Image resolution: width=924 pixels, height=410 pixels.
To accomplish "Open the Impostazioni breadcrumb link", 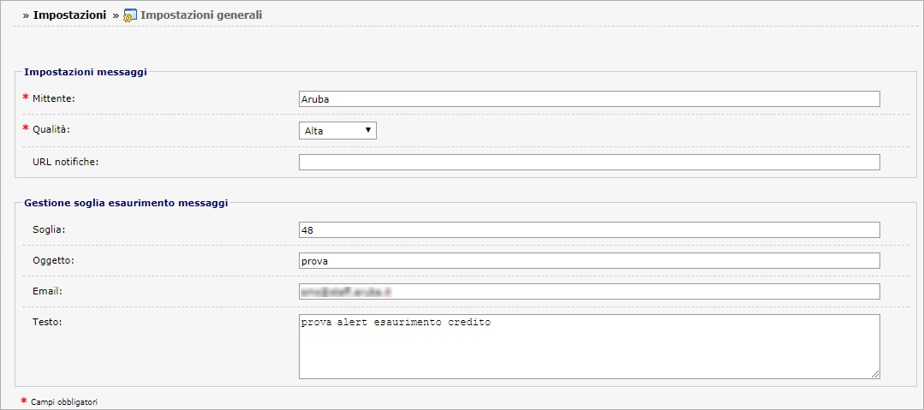I will [69, 15].
